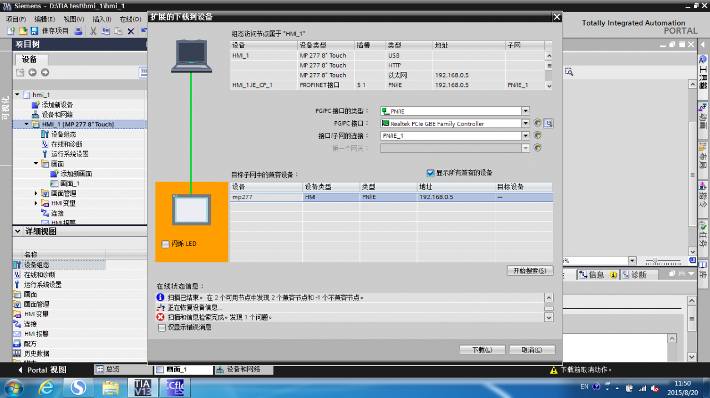Viewport: 710px width, 398px height.
Task: Click the copy toolbar icon
Action: [105, 31]
